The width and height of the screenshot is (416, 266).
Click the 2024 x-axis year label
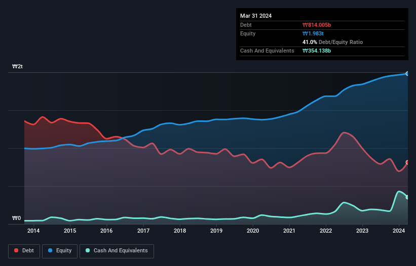[x=399, y=231]
